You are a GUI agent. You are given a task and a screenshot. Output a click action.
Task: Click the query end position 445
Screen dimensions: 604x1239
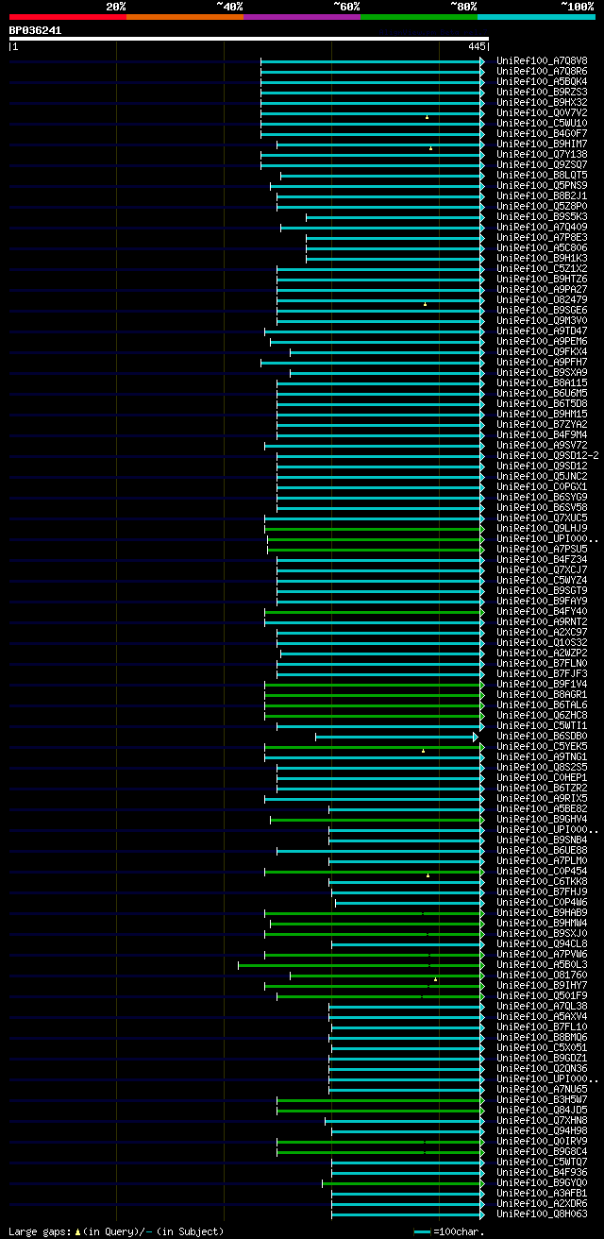476,46
